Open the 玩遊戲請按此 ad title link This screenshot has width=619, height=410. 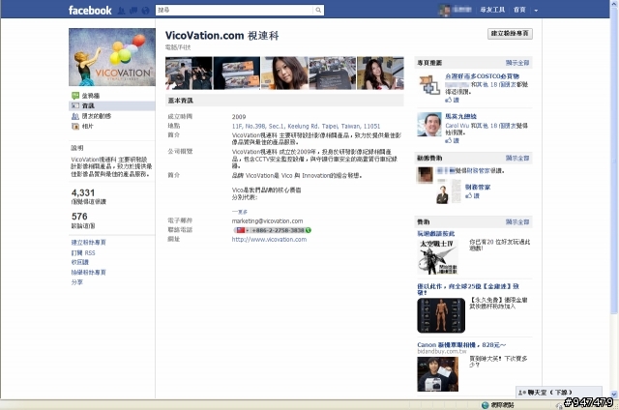pyautogui.click(x=436, y=234)
